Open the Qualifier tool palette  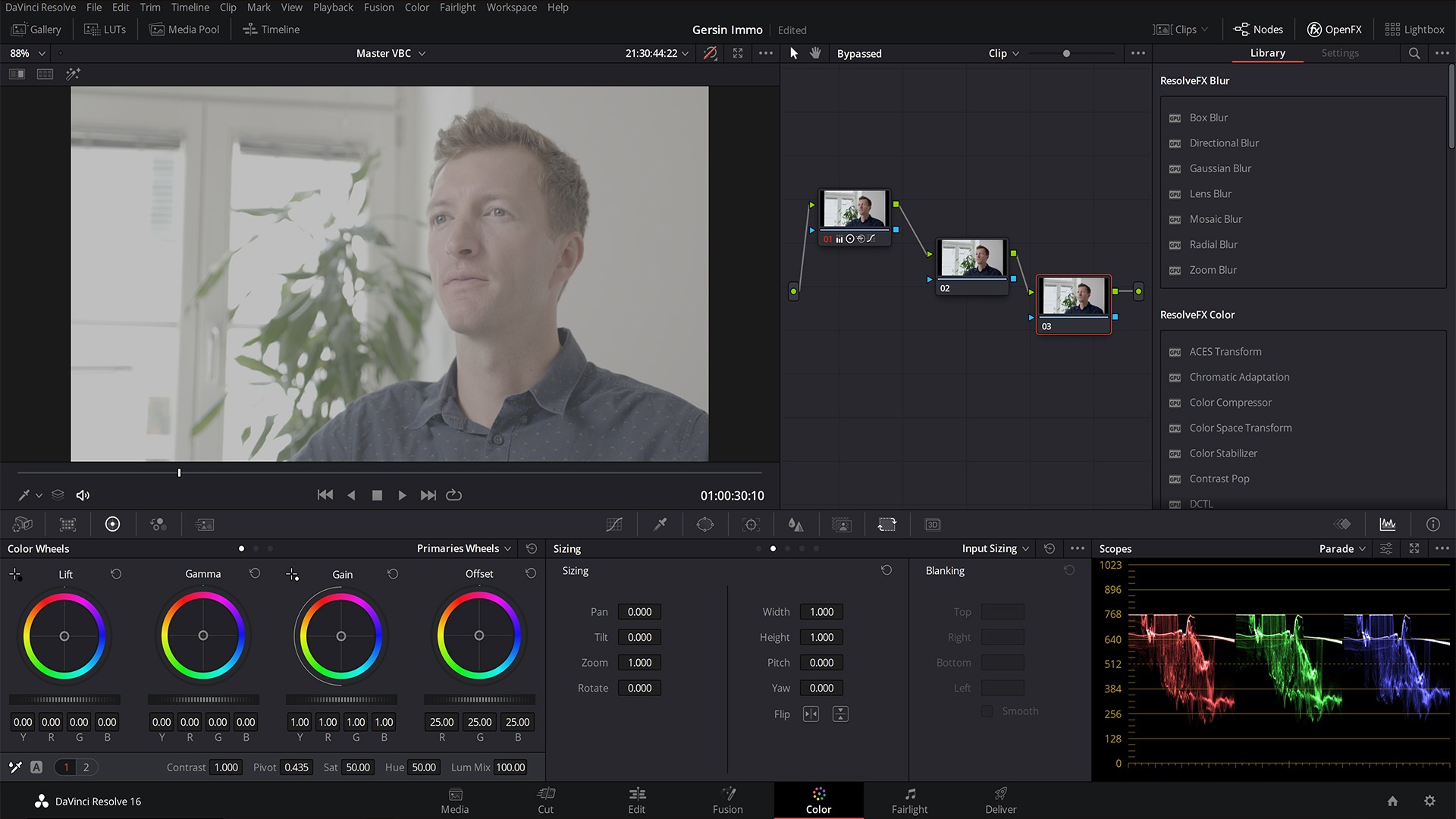659,524
